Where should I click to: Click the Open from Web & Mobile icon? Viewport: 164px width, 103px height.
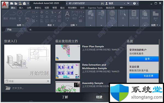click(20, 4)
